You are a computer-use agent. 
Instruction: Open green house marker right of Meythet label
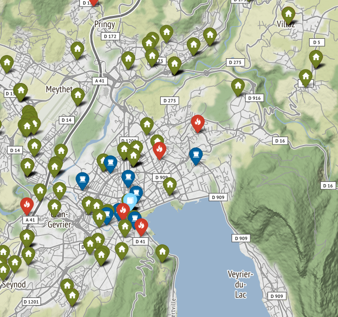77,96
